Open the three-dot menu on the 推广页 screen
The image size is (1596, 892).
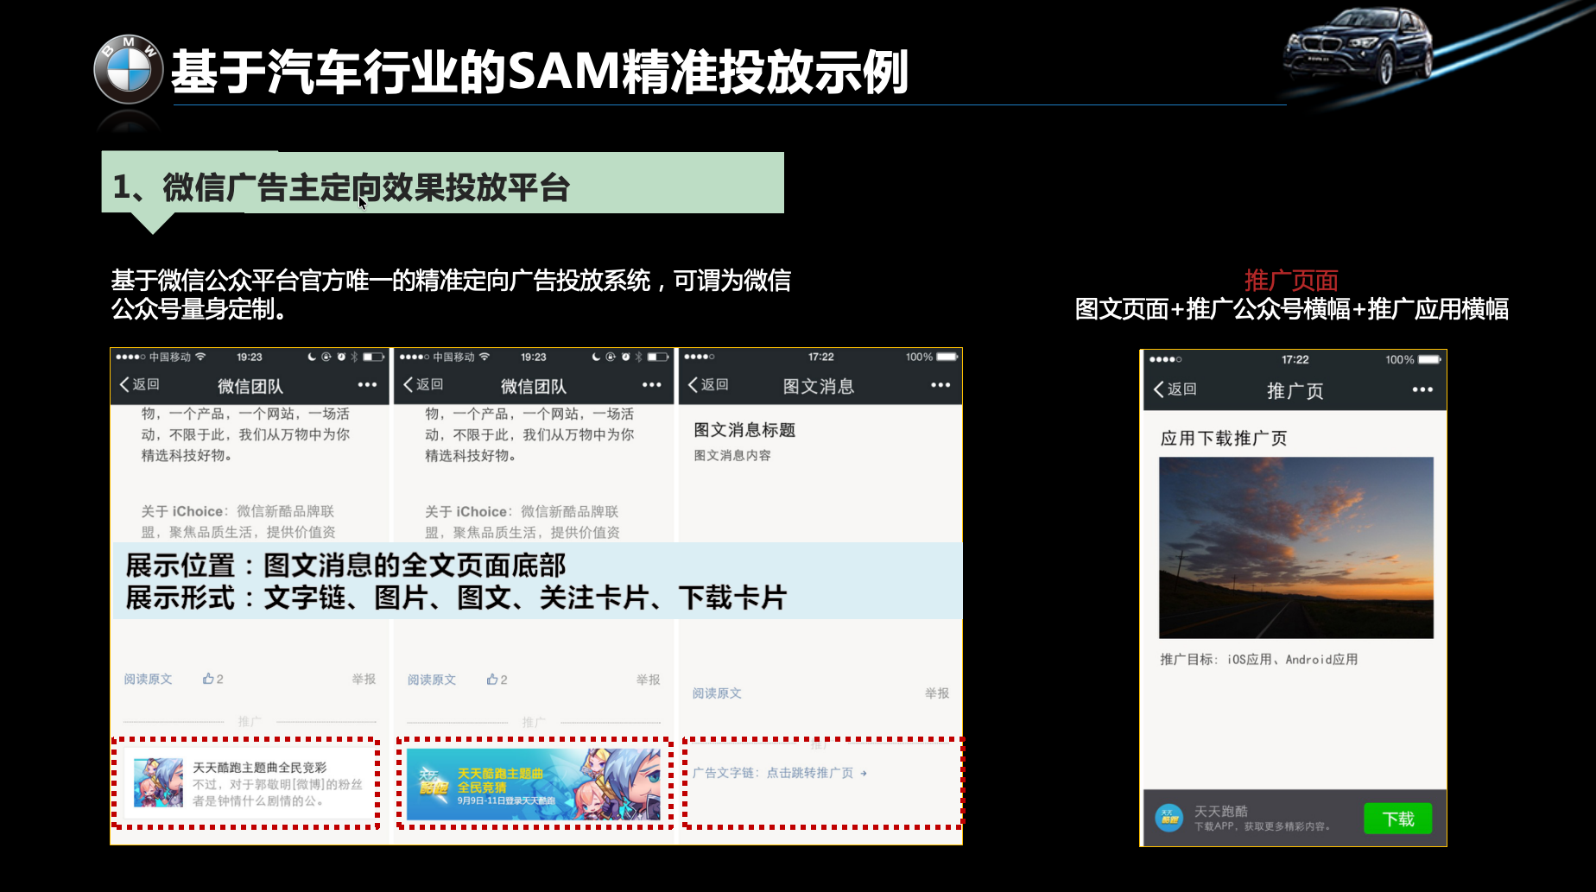(x=1422, y=390)
